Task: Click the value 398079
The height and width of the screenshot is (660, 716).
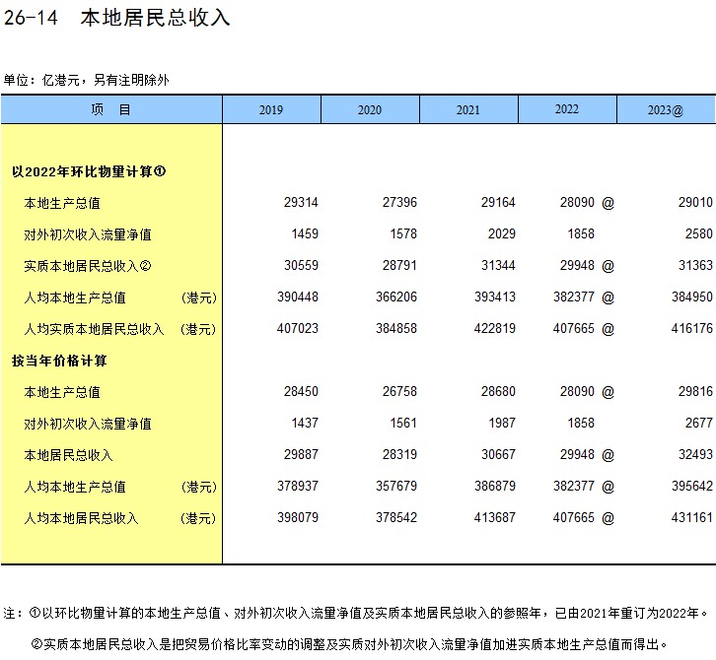Action: 298,518
